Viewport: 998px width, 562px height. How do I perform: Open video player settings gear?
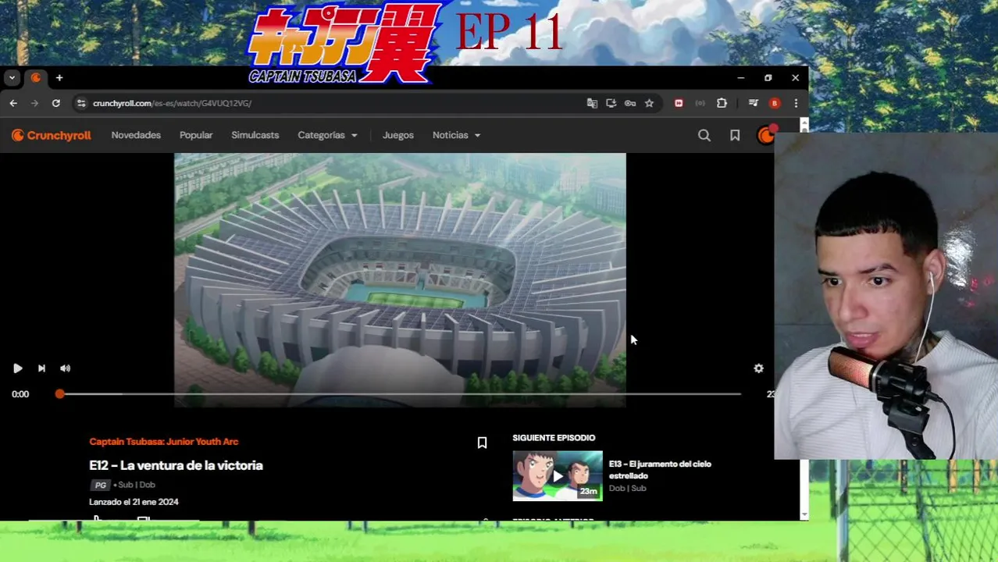pos(758,368)
